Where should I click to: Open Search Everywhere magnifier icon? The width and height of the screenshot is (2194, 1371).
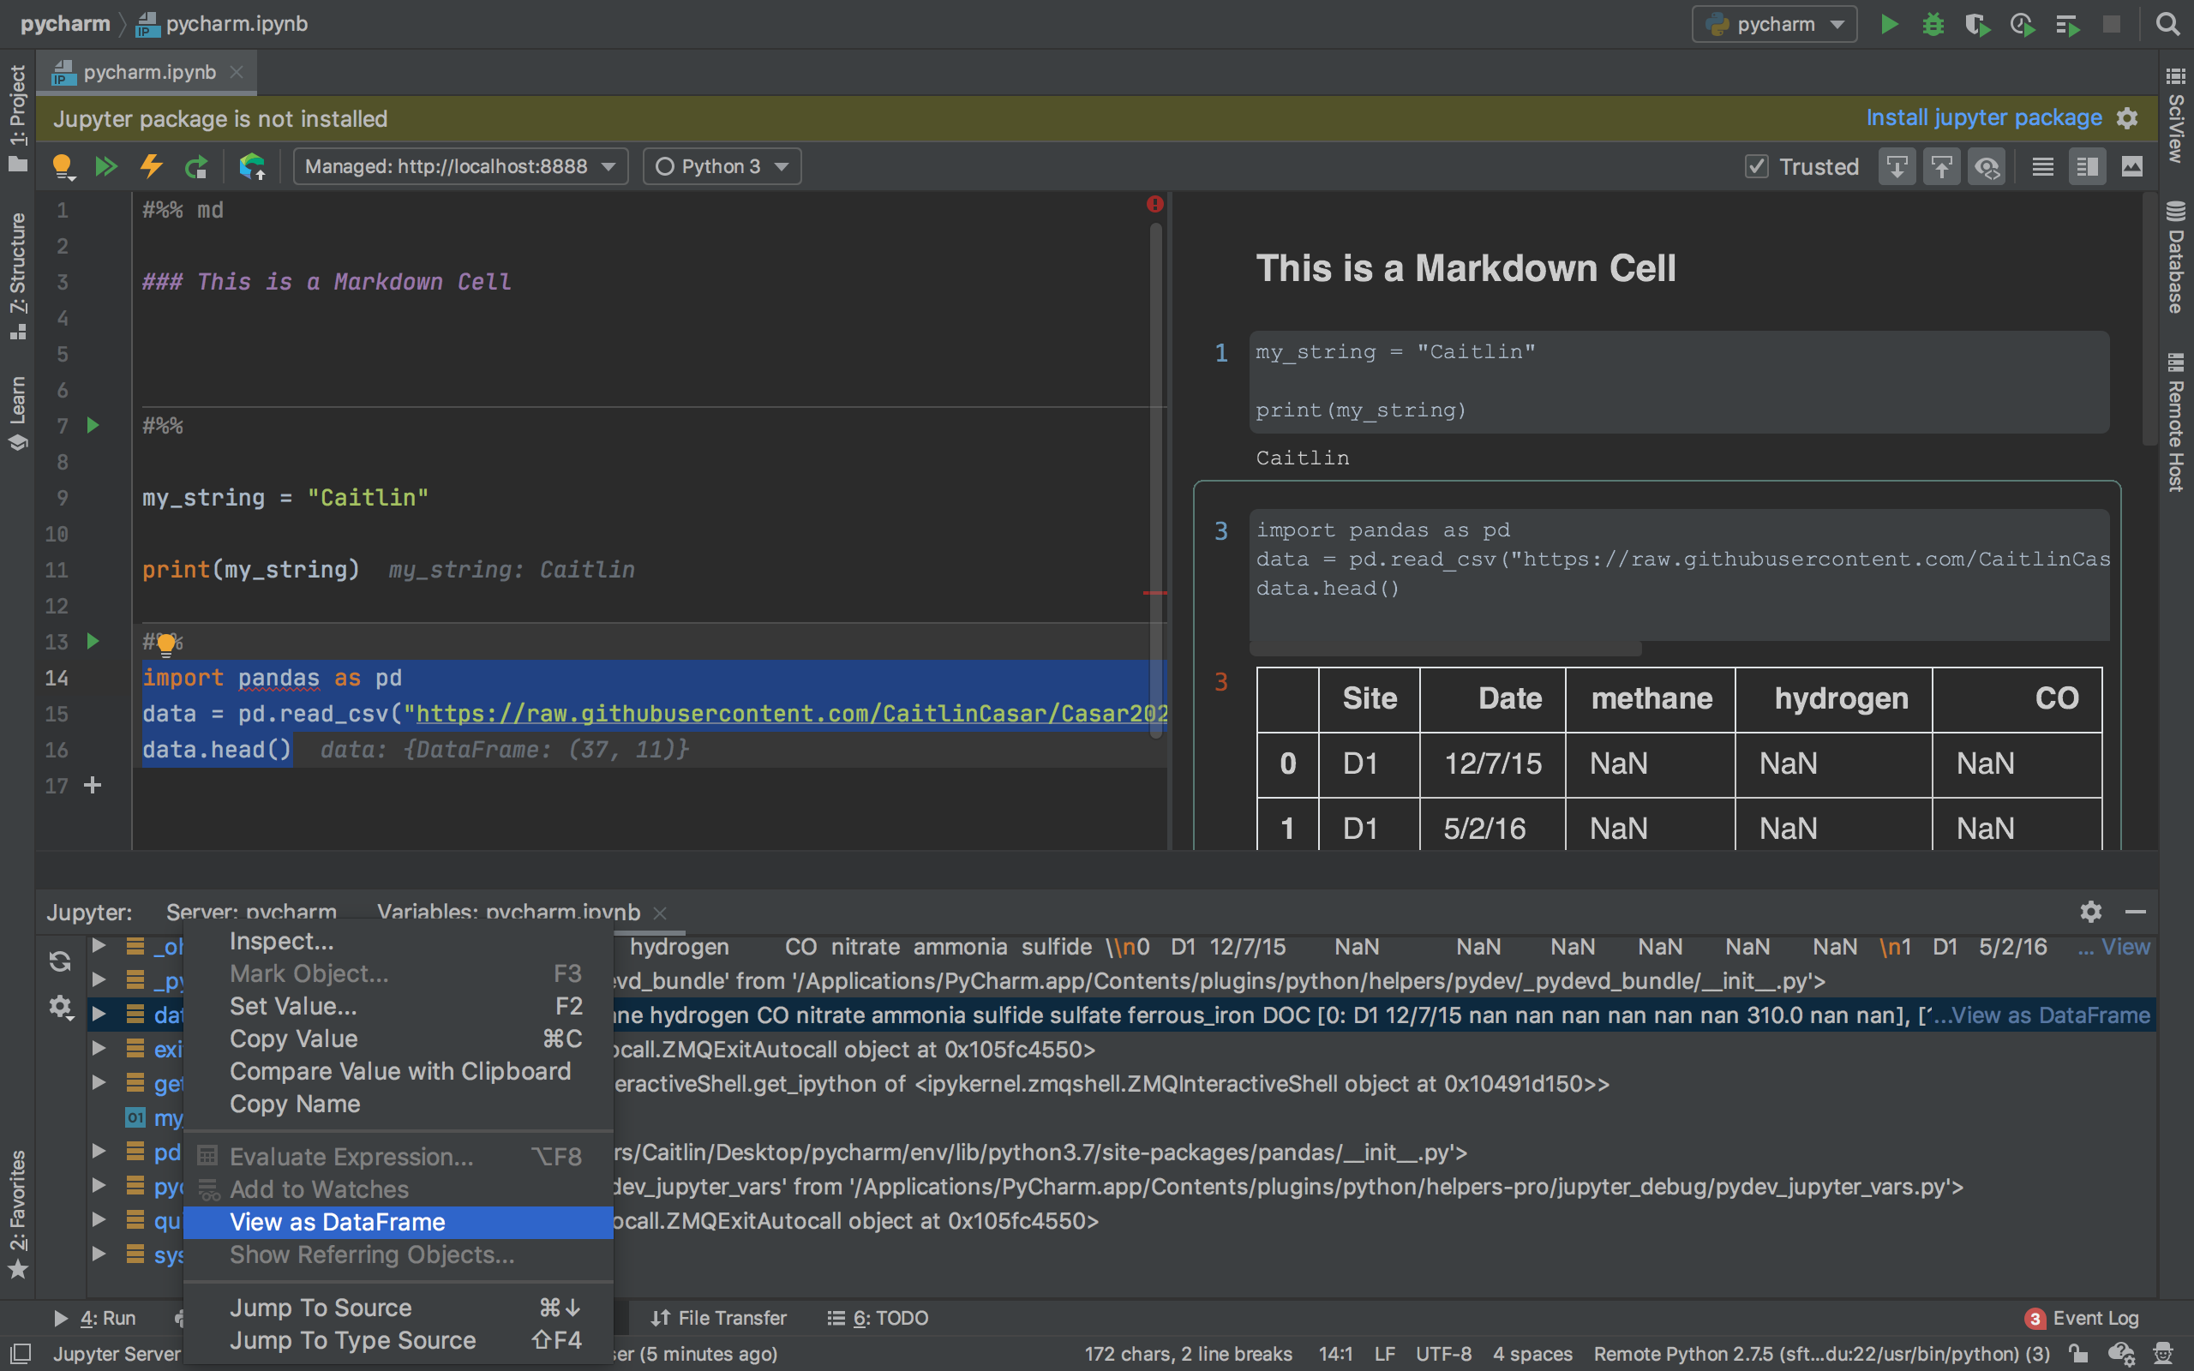point(2167,25)
